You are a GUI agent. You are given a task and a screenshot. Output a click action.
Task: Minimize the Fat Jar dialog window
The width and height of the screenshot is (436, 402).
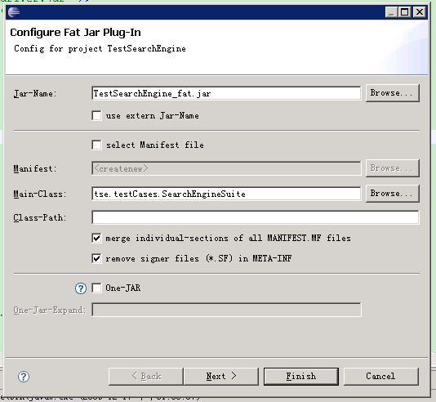point(391,12)
